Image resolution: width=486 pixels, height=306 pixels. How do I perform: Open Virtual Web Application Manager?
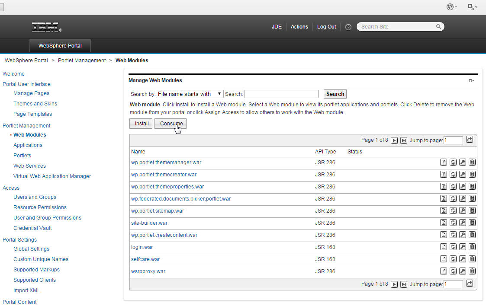52,176
